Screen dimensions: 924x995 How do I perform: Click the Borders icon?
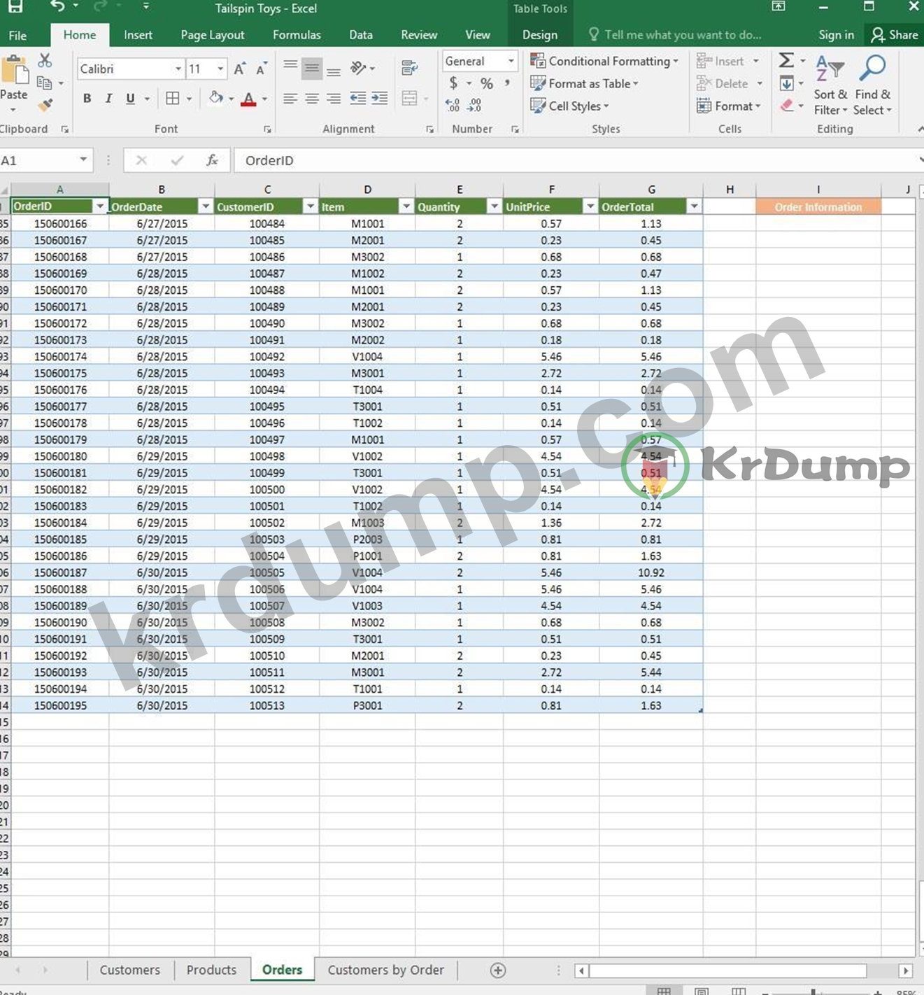click(173, 99)
